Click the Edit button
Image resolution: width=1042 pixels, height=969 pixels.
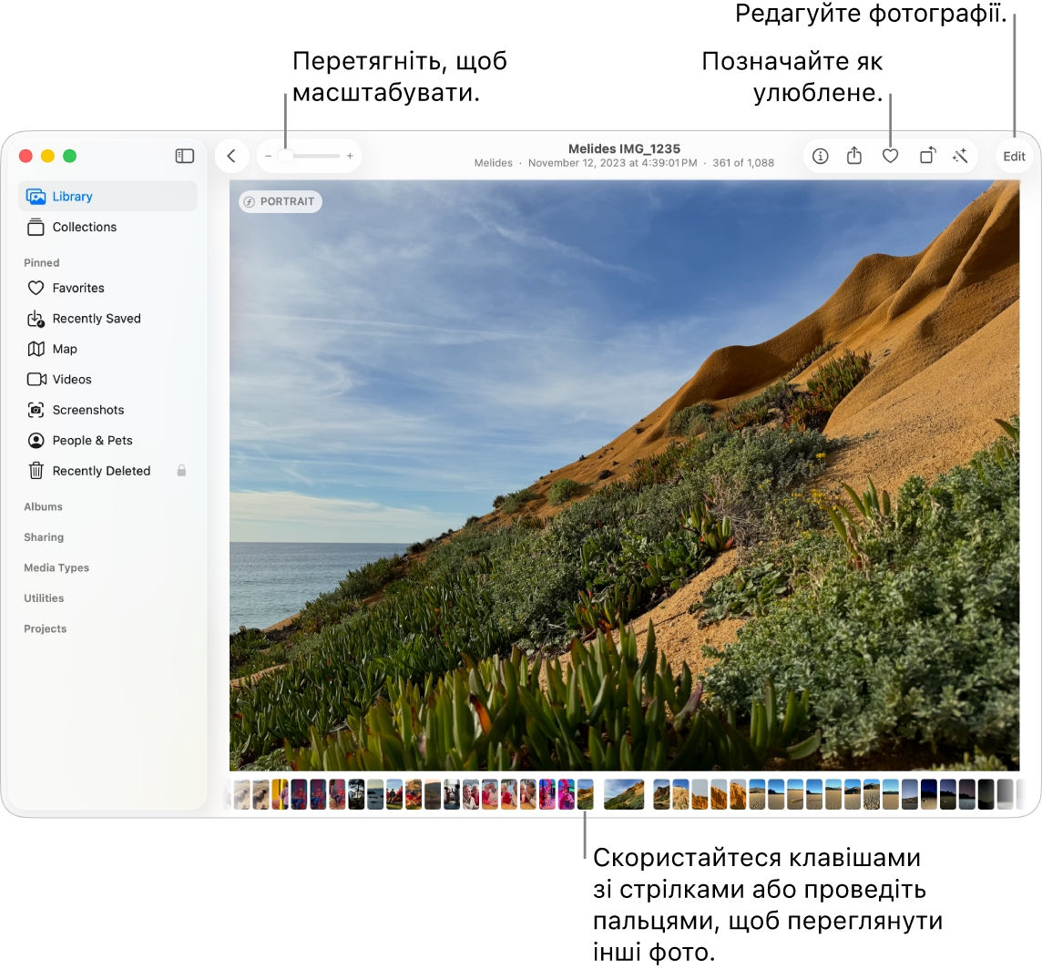click(1014, 157)
